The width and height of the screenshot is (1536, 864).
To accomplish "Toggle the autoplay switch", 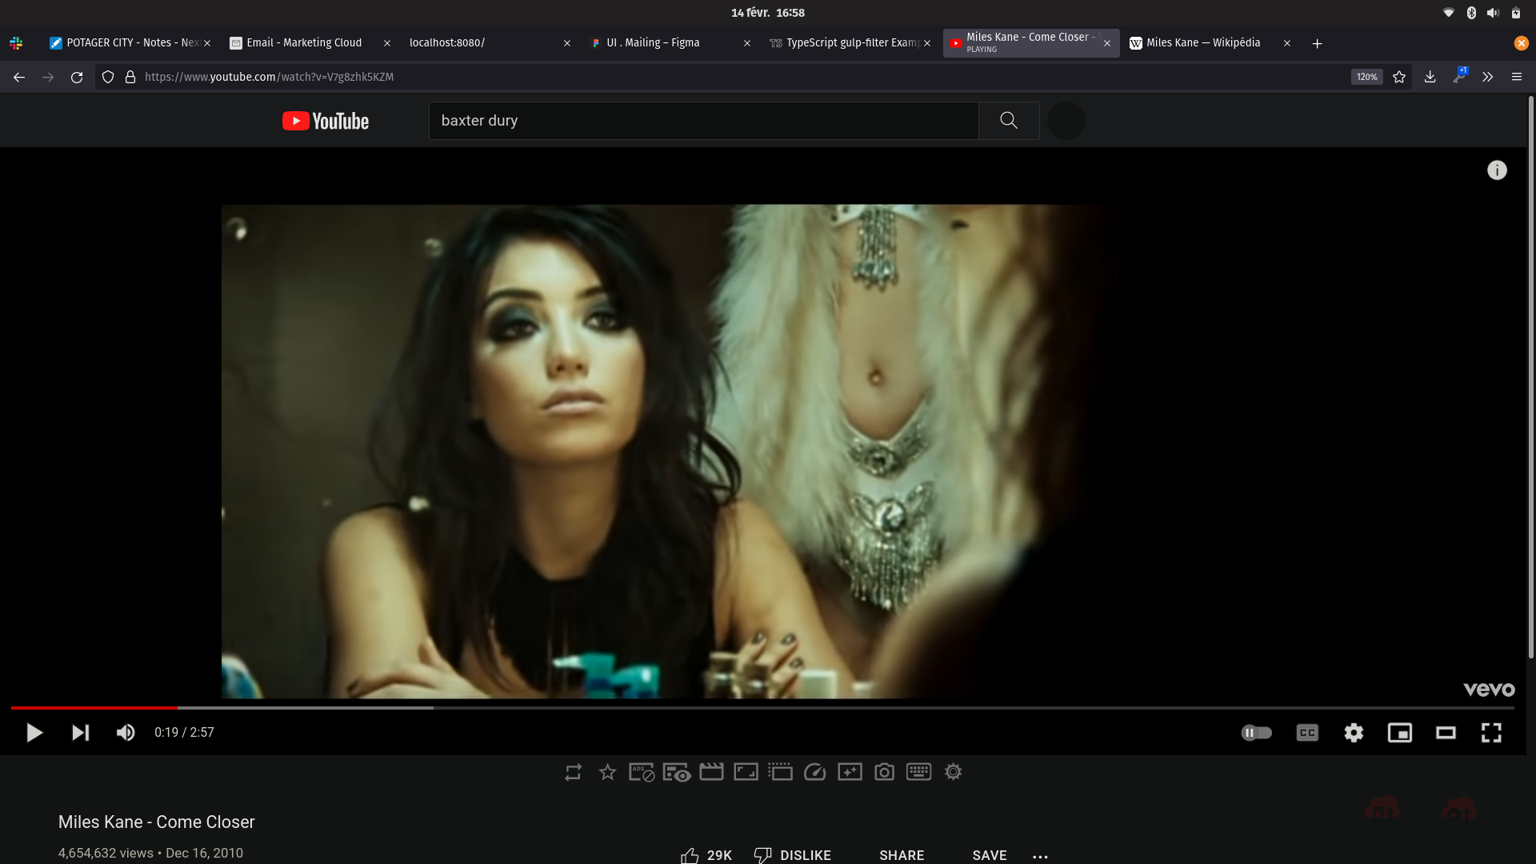I will (x=1256, y=733).
